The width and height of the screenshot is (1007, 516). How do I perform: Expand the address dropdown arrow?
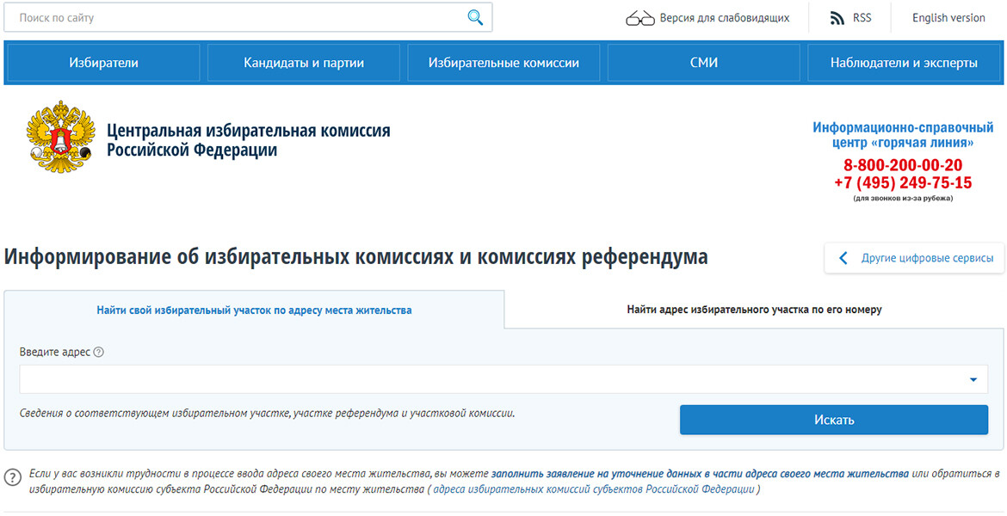click(x=973, y=379)
